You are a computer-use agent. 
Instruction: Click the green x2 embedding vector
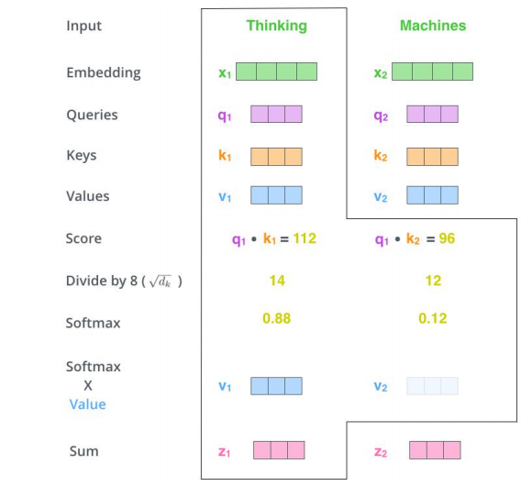[432, 72]
